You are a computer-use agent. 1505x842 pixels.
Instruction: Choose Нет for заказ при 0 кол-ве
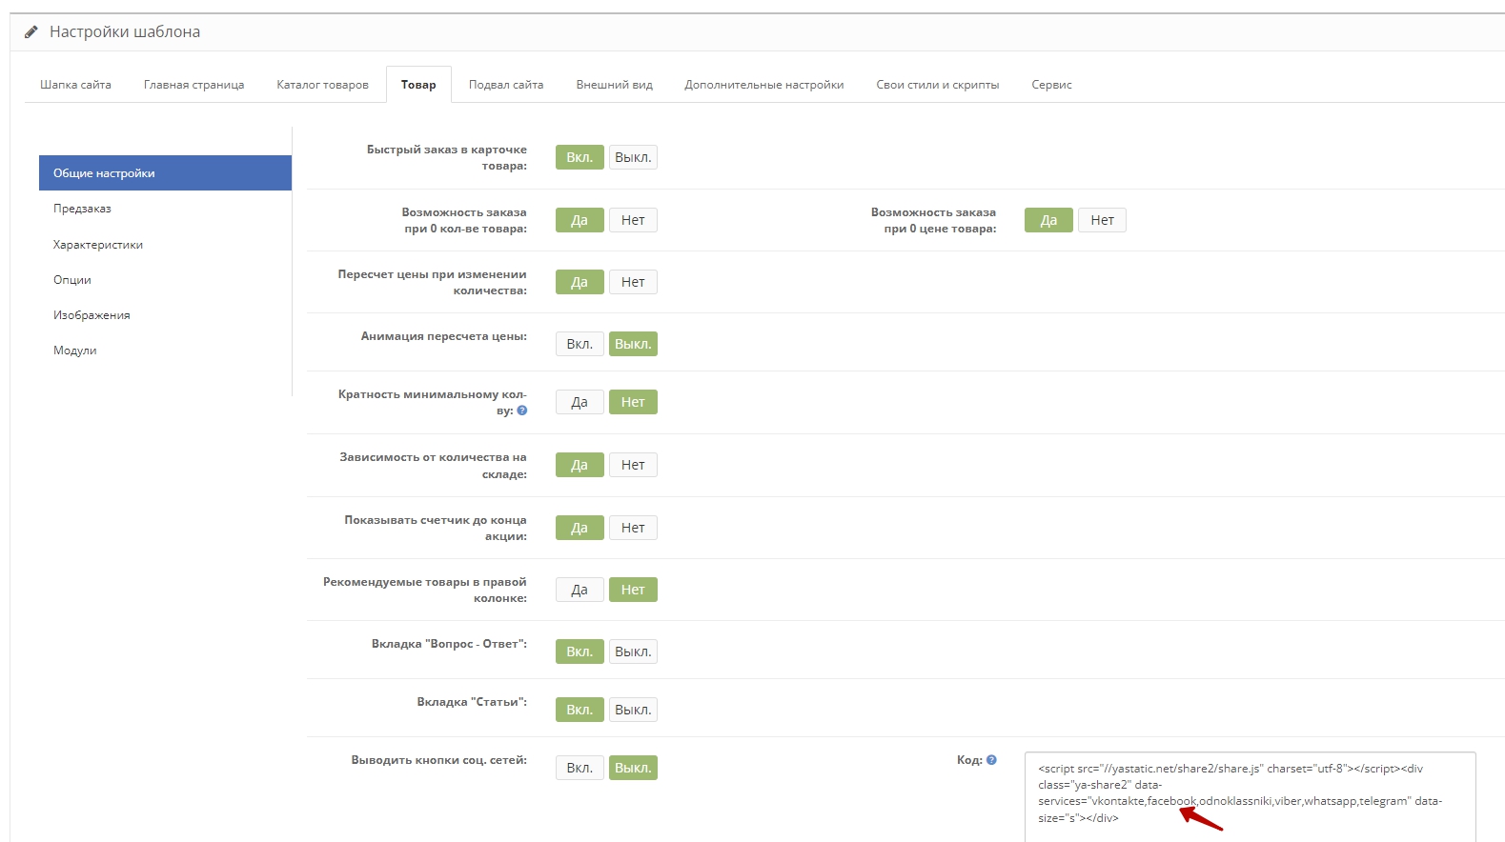pos(633,220)
